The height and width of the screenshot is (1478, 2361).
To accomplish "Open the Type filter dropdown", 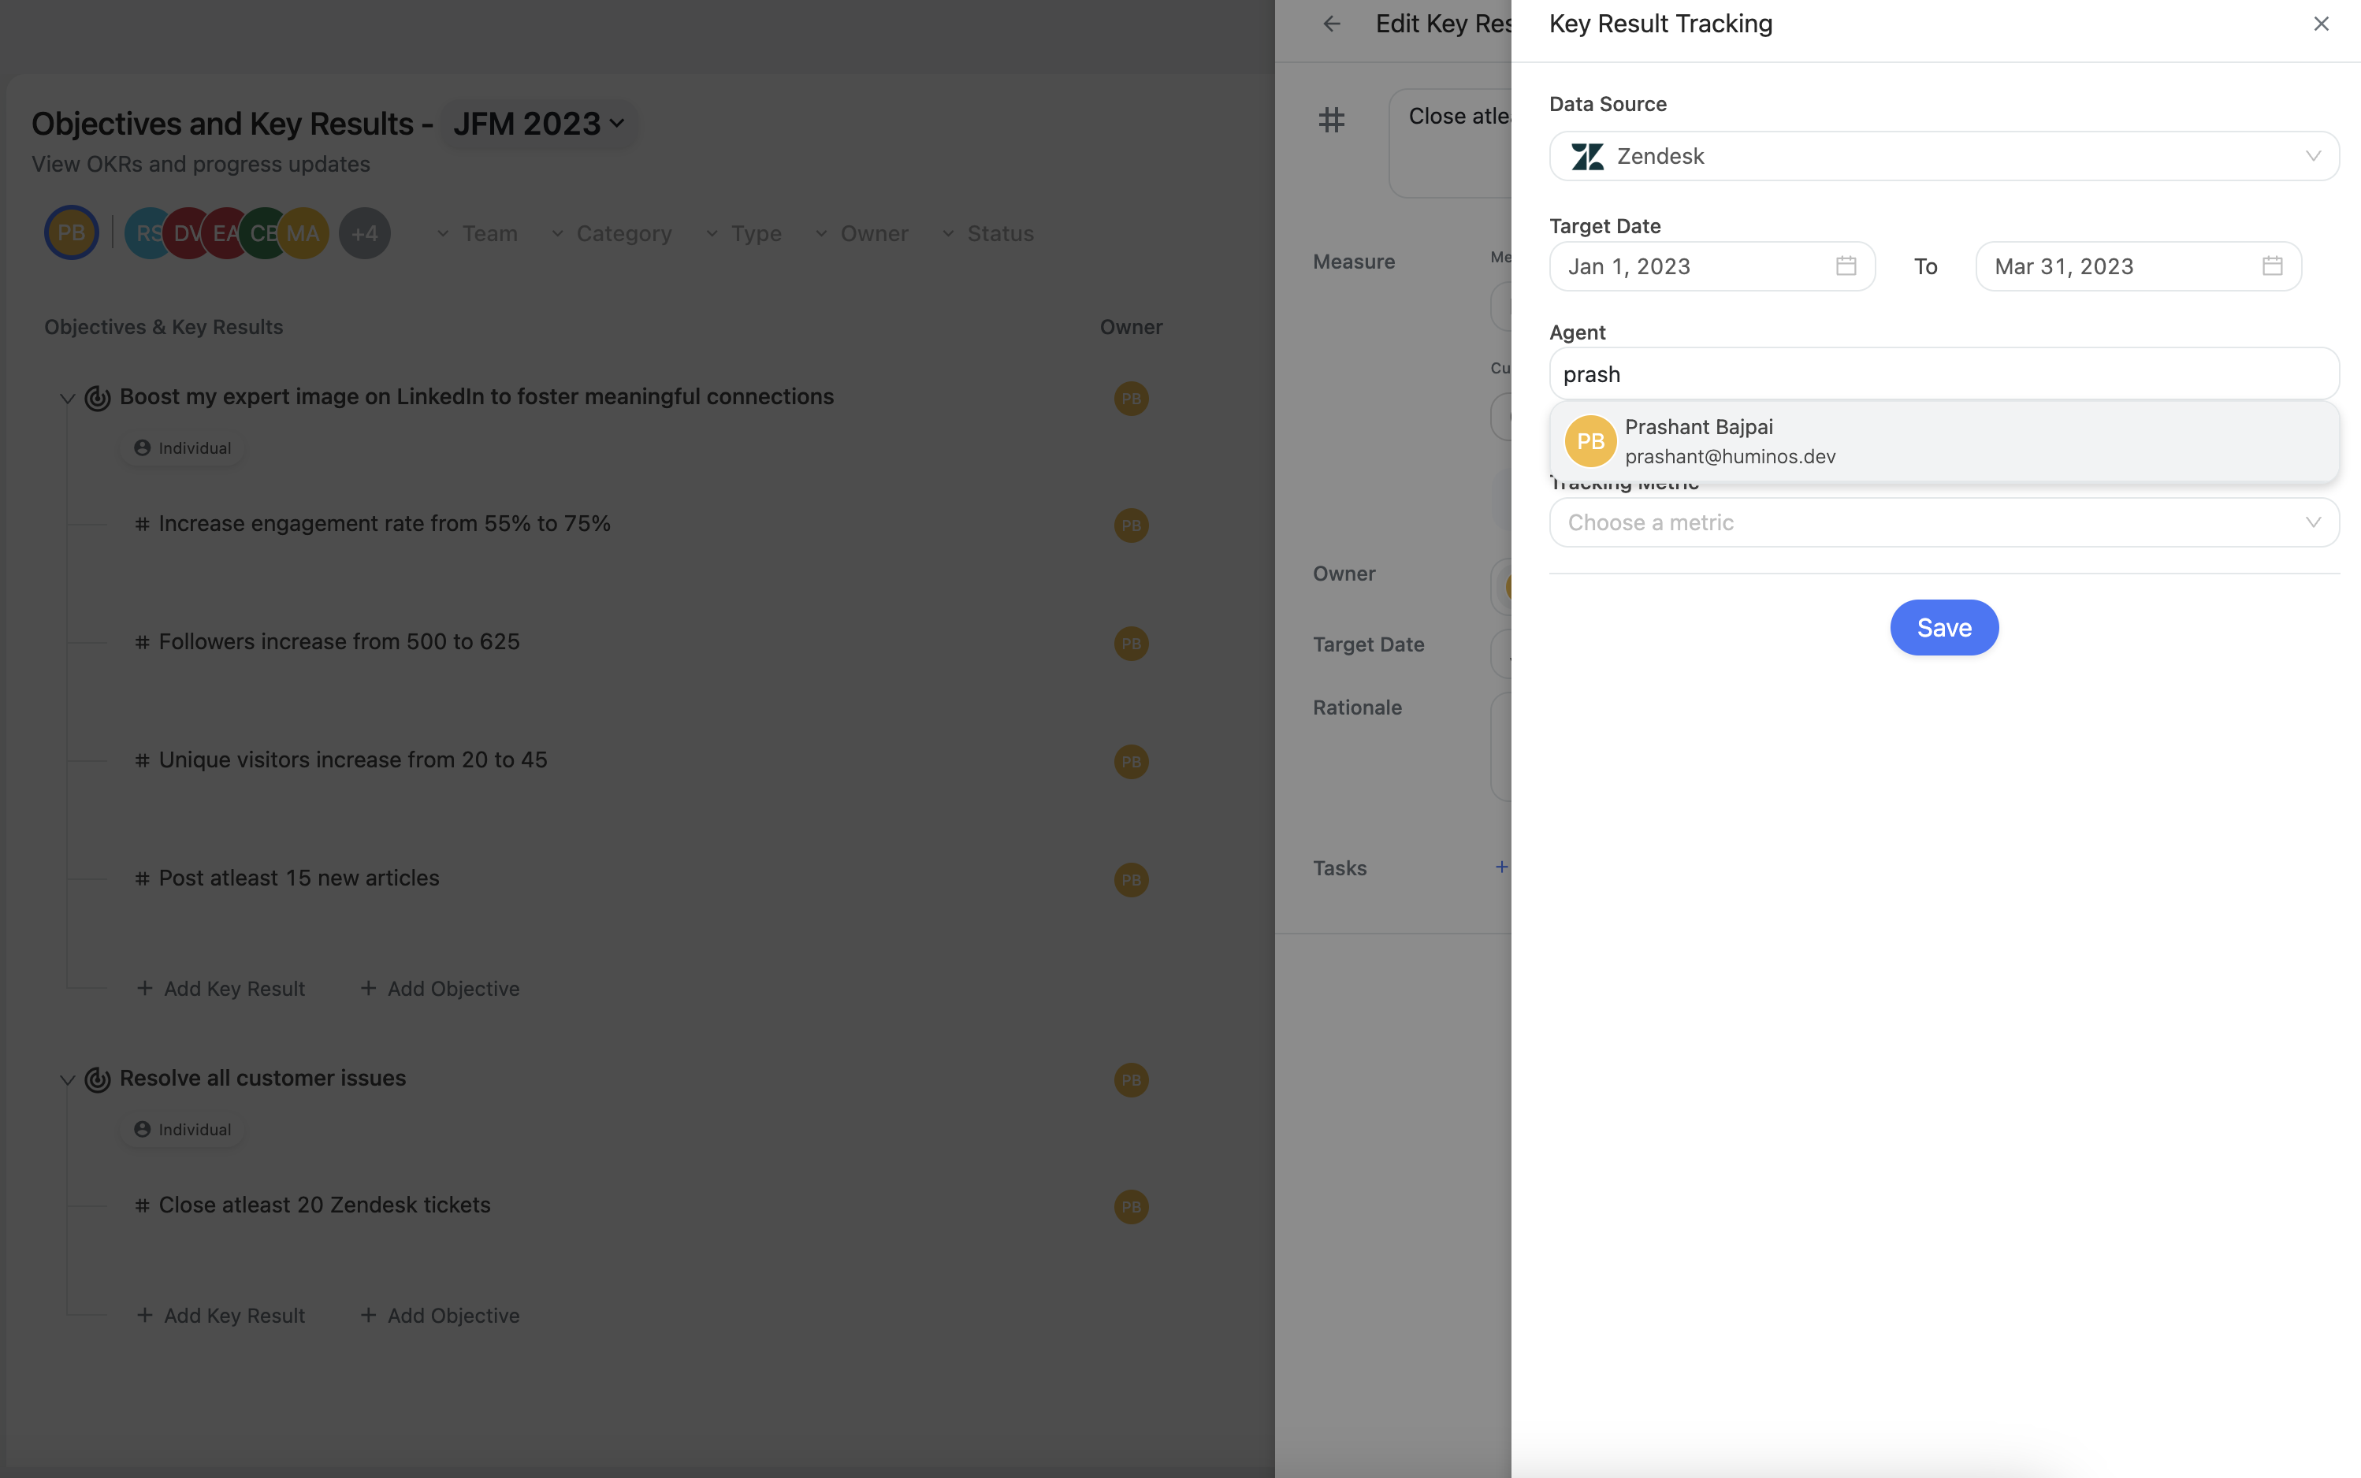I will coord(743,234).
